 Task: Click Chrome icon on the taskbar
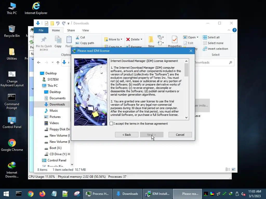[x=31, y=194]
